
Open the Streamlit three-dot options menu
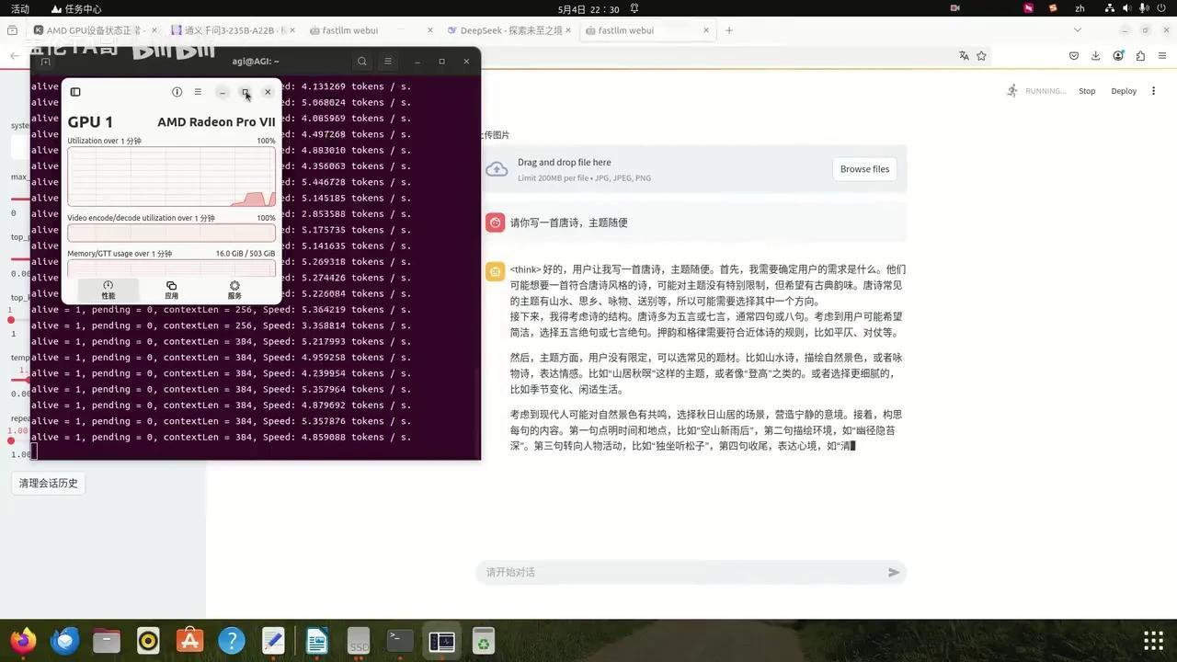click(x=1153, y=91)
